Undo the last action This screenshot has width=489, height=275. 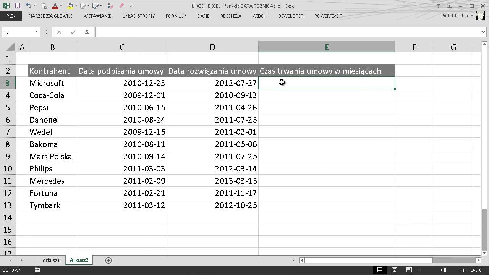[x=29, y=6]
